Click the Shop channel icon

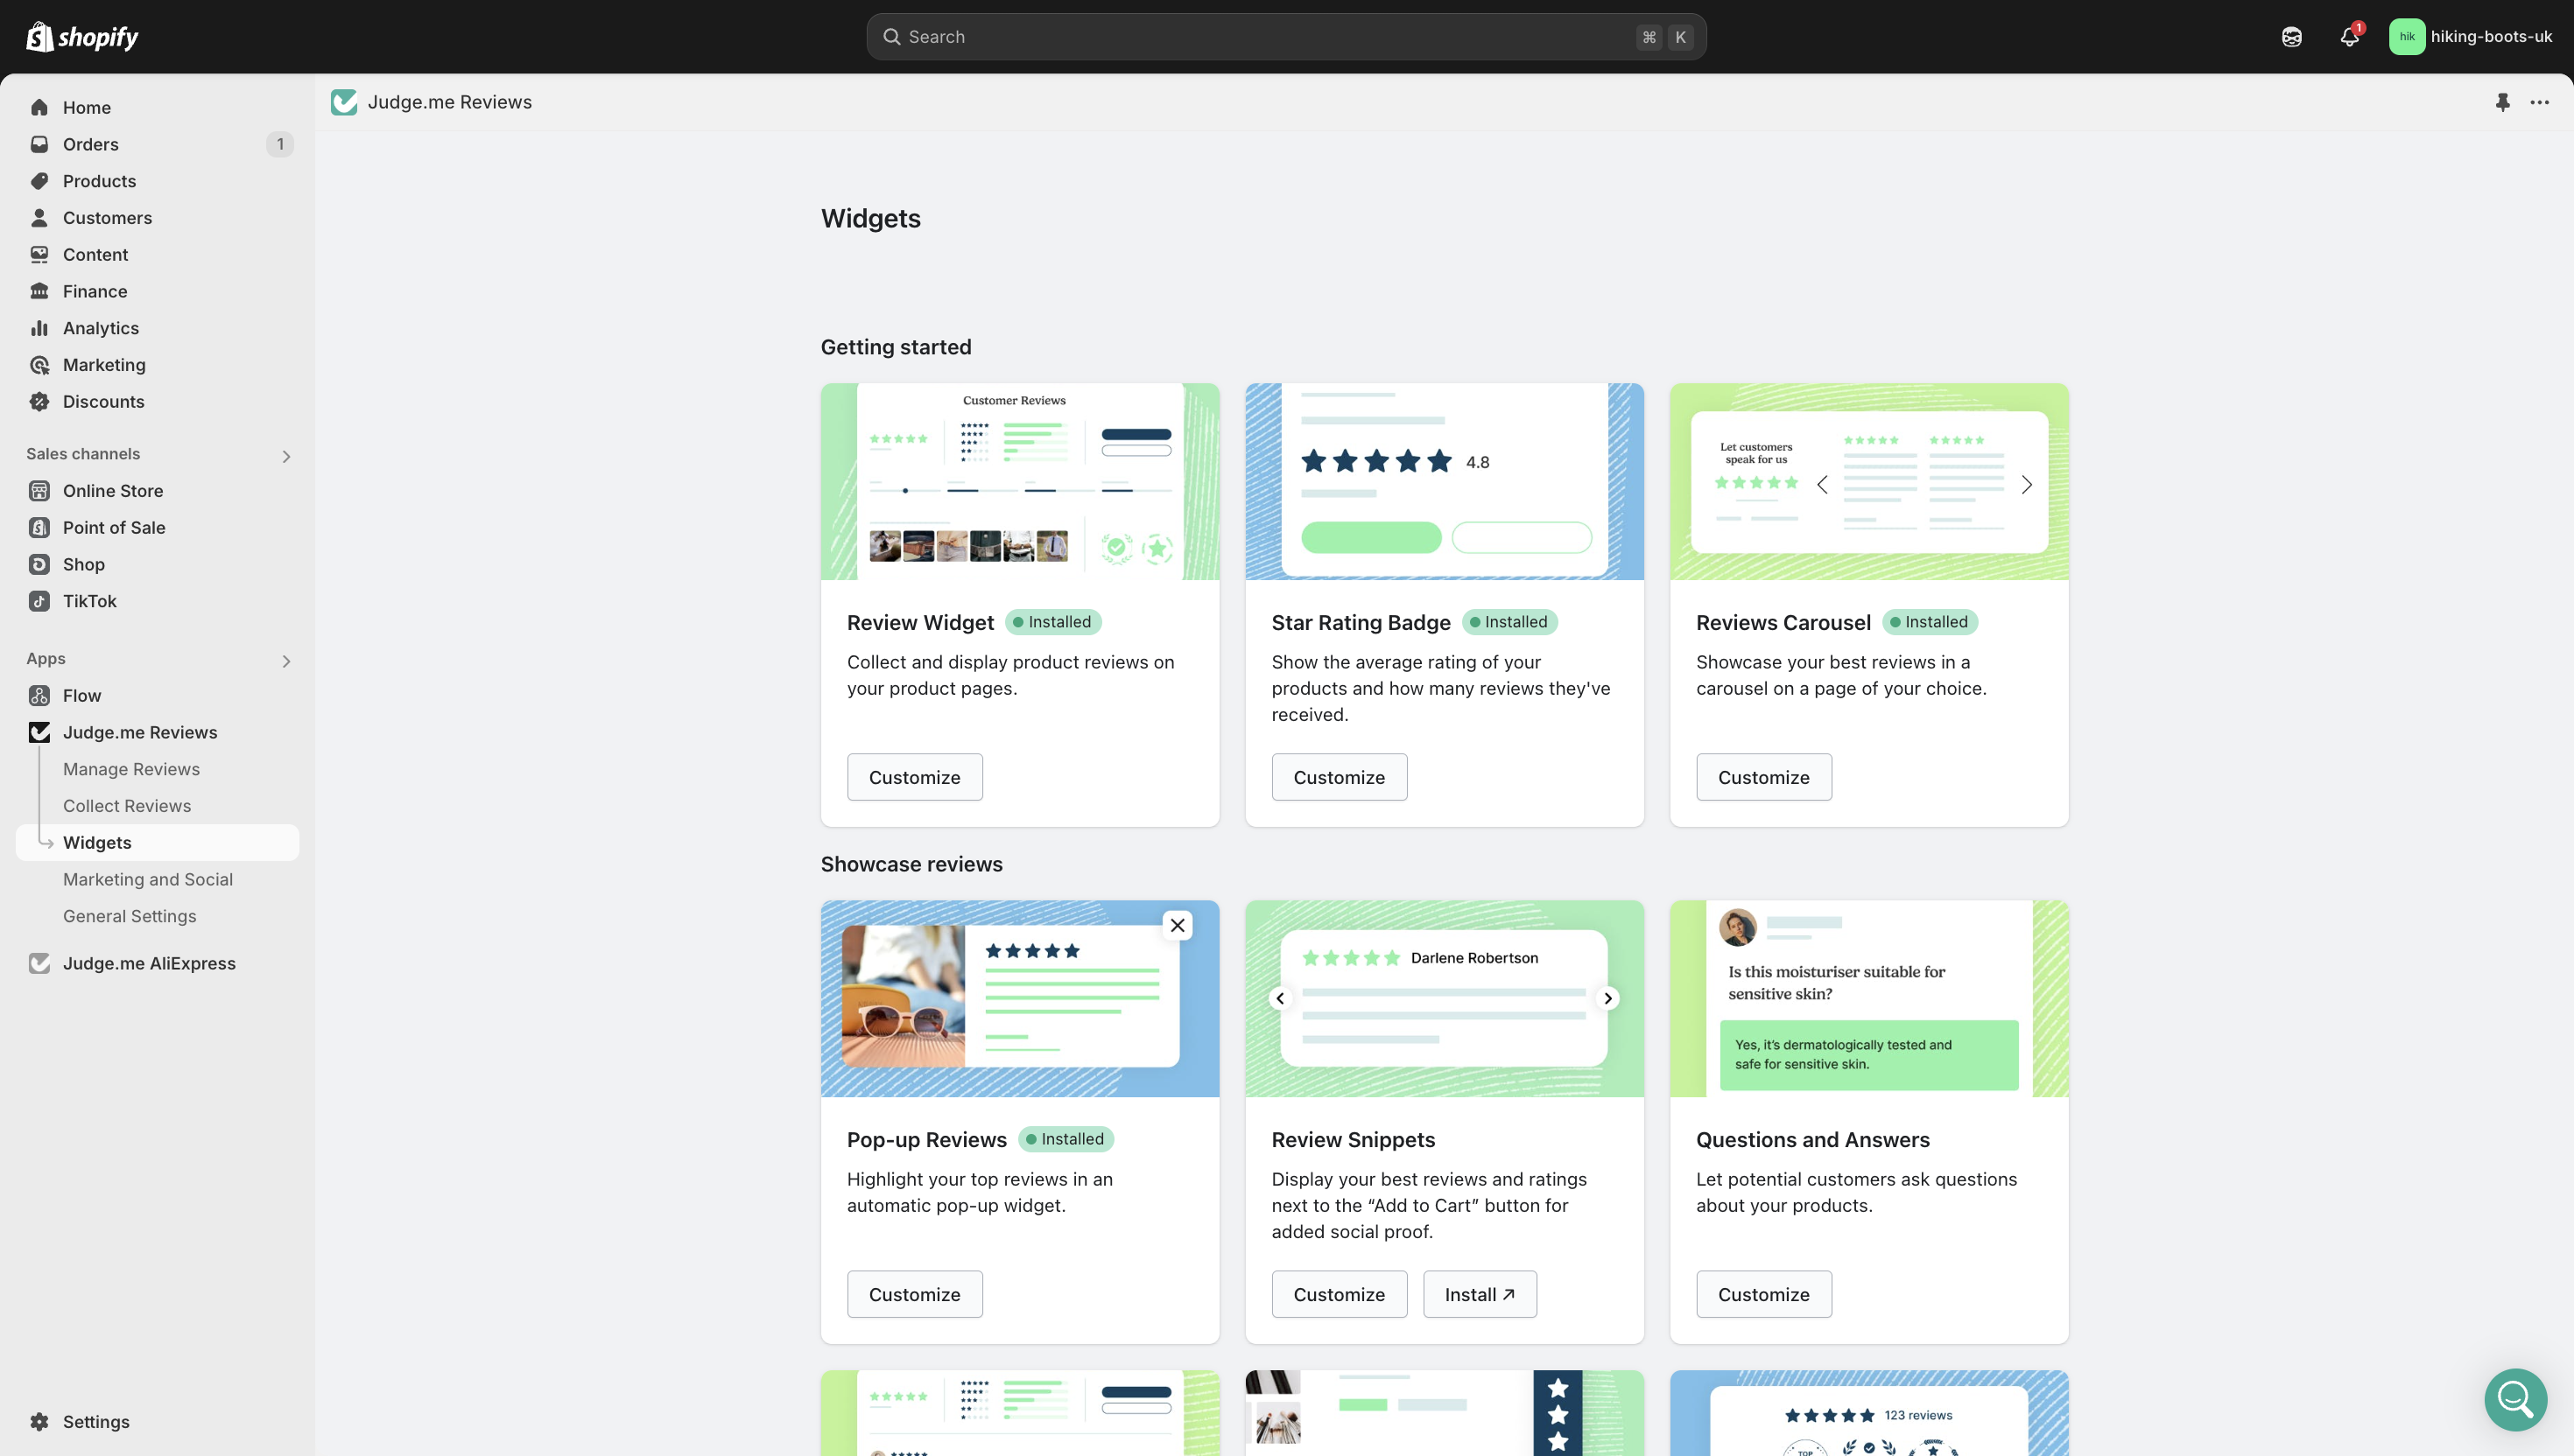[x=39, y=564]
